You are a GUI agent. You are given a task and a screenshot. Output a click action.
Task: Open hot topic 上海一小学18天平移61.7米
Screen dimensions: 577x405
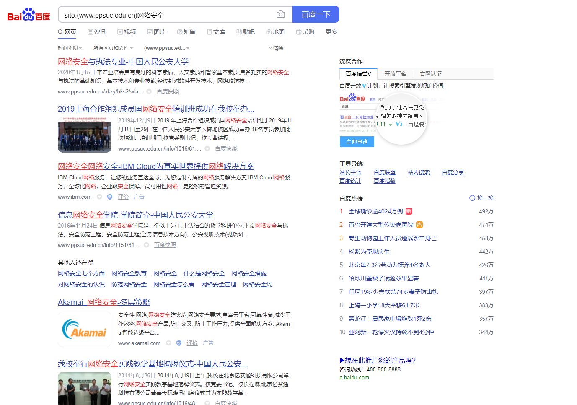(384, 306)
